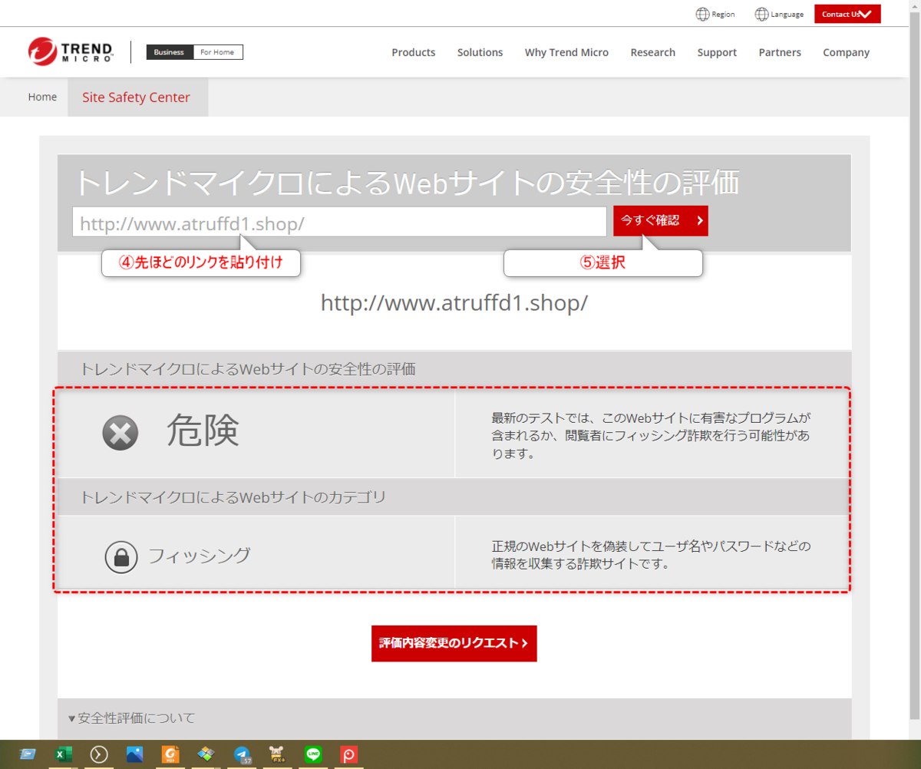This screenshot has height=769, width=921.
Task: Click the page title トレンドマイクロによるWebサイトの安全性の評価
Action: (x=407, y=183)
